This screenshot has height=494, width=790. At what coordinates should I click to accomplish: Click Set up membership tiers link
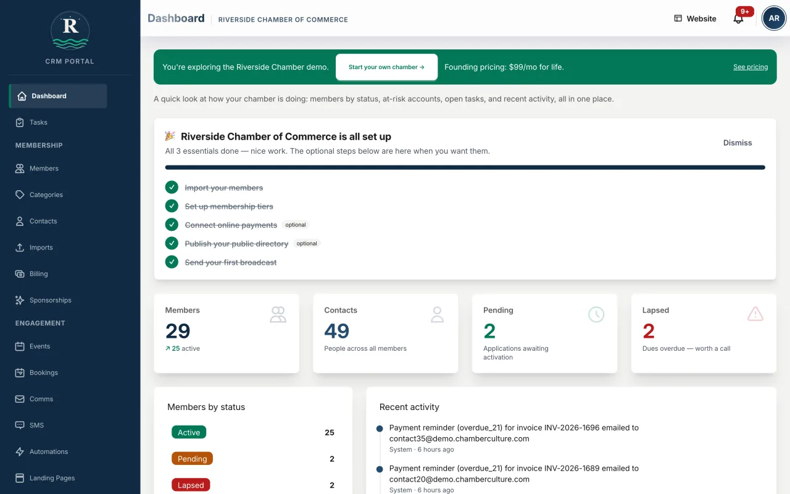(x=229, y=206)
